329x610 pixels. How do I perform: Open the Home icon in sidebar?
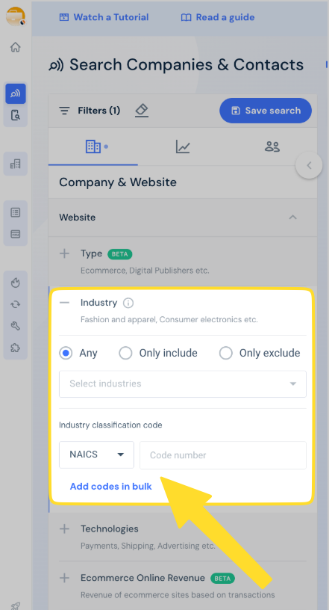[15, 47]
